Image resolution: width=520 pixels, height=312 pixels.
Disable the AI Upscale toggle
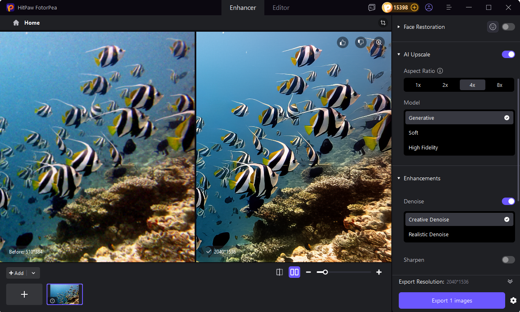pos(508,54)
